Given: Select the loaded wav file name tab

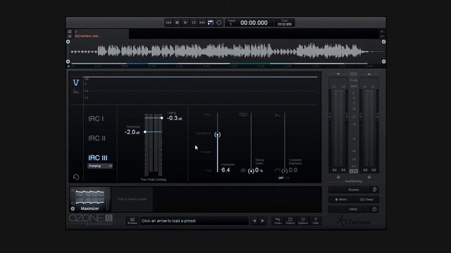Looking at the screenshot, I should pyautogui.click(x=87, y=36).
